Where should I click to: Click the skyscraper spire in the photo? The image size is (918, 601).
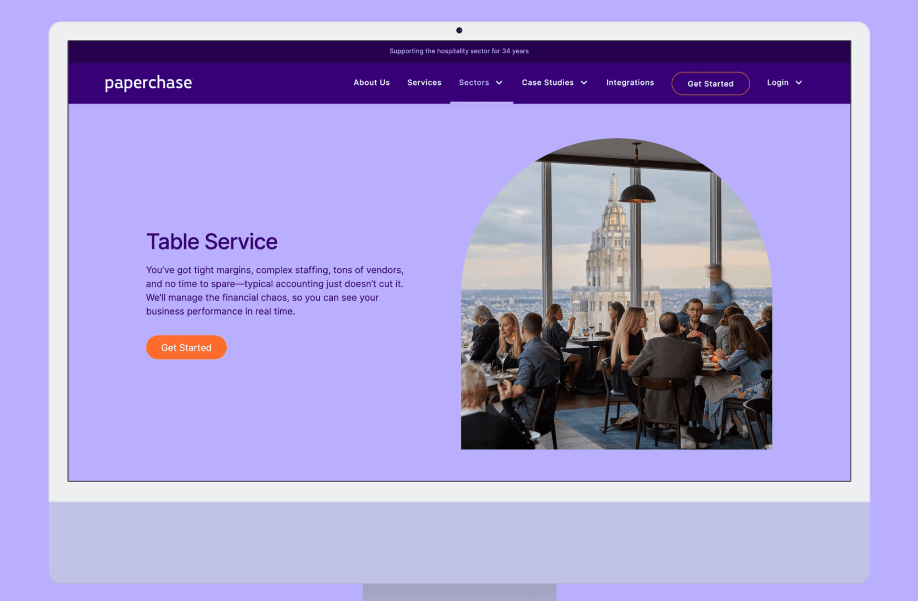tap(613, 188)
